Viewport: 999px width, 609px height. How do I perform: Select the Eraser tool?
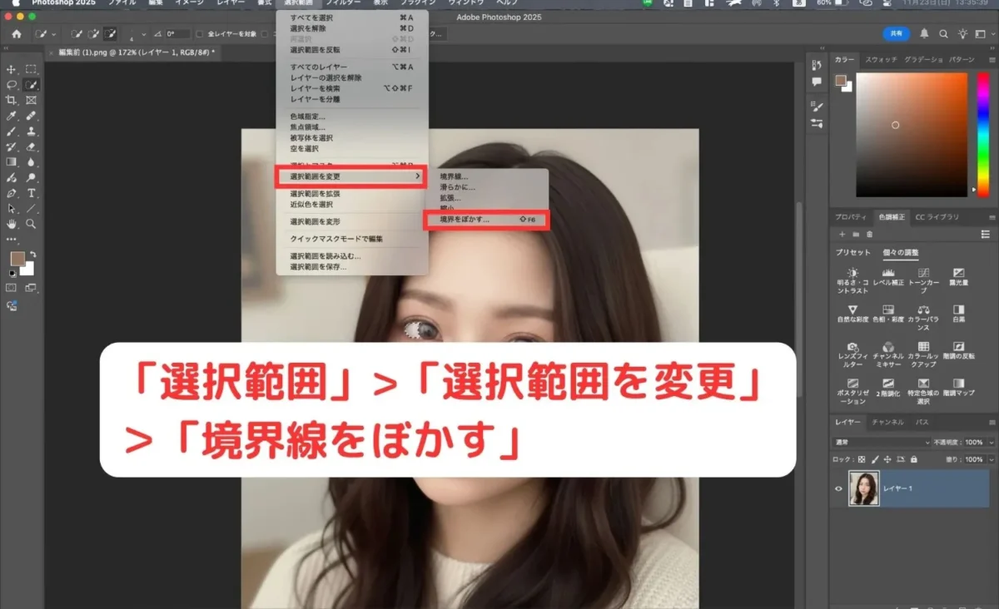pos(31,146)
